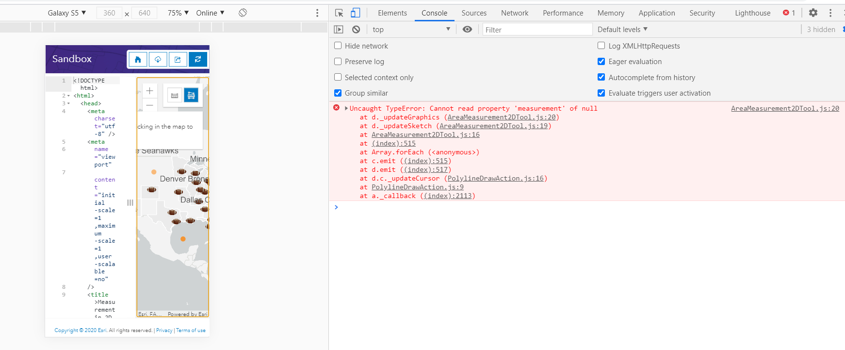
Task: Open AreaMeasurement2DTool.js:20 source link at right
Action: pos(785,108)
